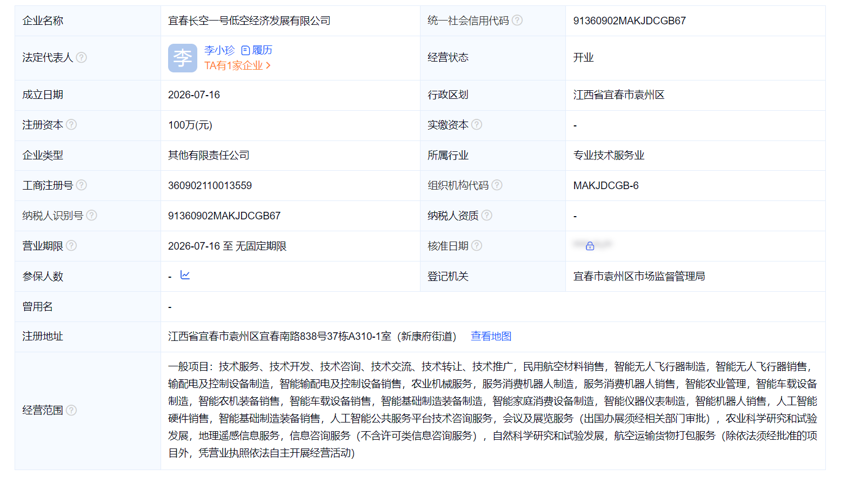This screenshot has height=496, width=841.
Task: Click help icon beside 工商注册号
Action: 81,185
